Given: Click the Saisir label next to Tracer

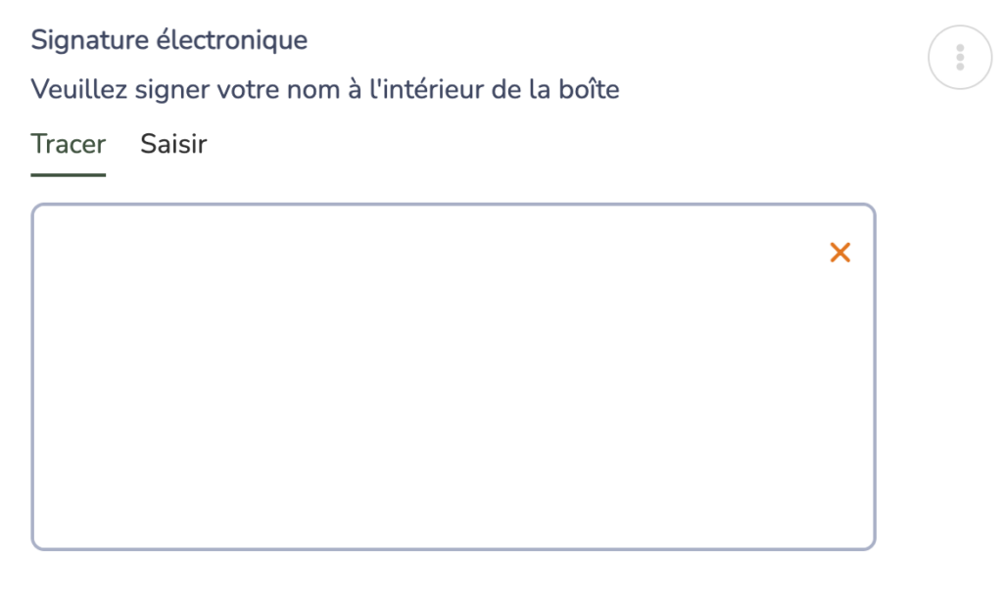Looking at the screenshot, I should pos(173,144).
